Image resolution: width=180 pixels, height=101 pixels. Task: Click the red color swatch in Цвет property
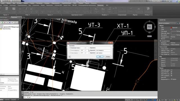coord(171,27)
